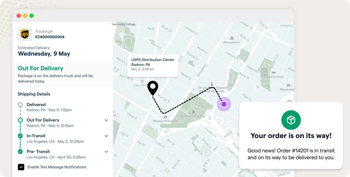Click the Mmuseumm landmark icon on map
Image resolution: width=350 pixels, height=177 pixels.
tap(232, 38)
